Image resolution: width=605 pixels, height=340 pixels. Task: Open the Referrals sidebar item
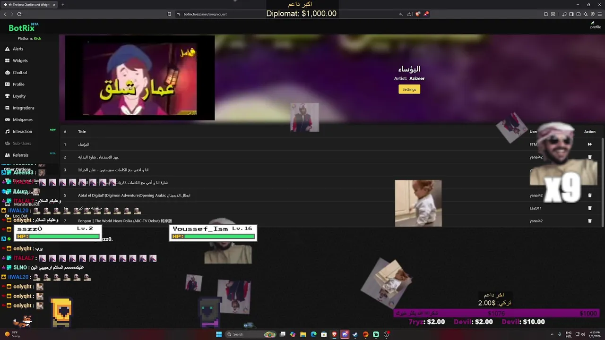20,155
